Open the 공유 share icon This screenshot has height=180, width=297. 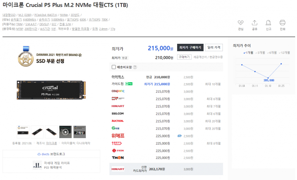254,23
